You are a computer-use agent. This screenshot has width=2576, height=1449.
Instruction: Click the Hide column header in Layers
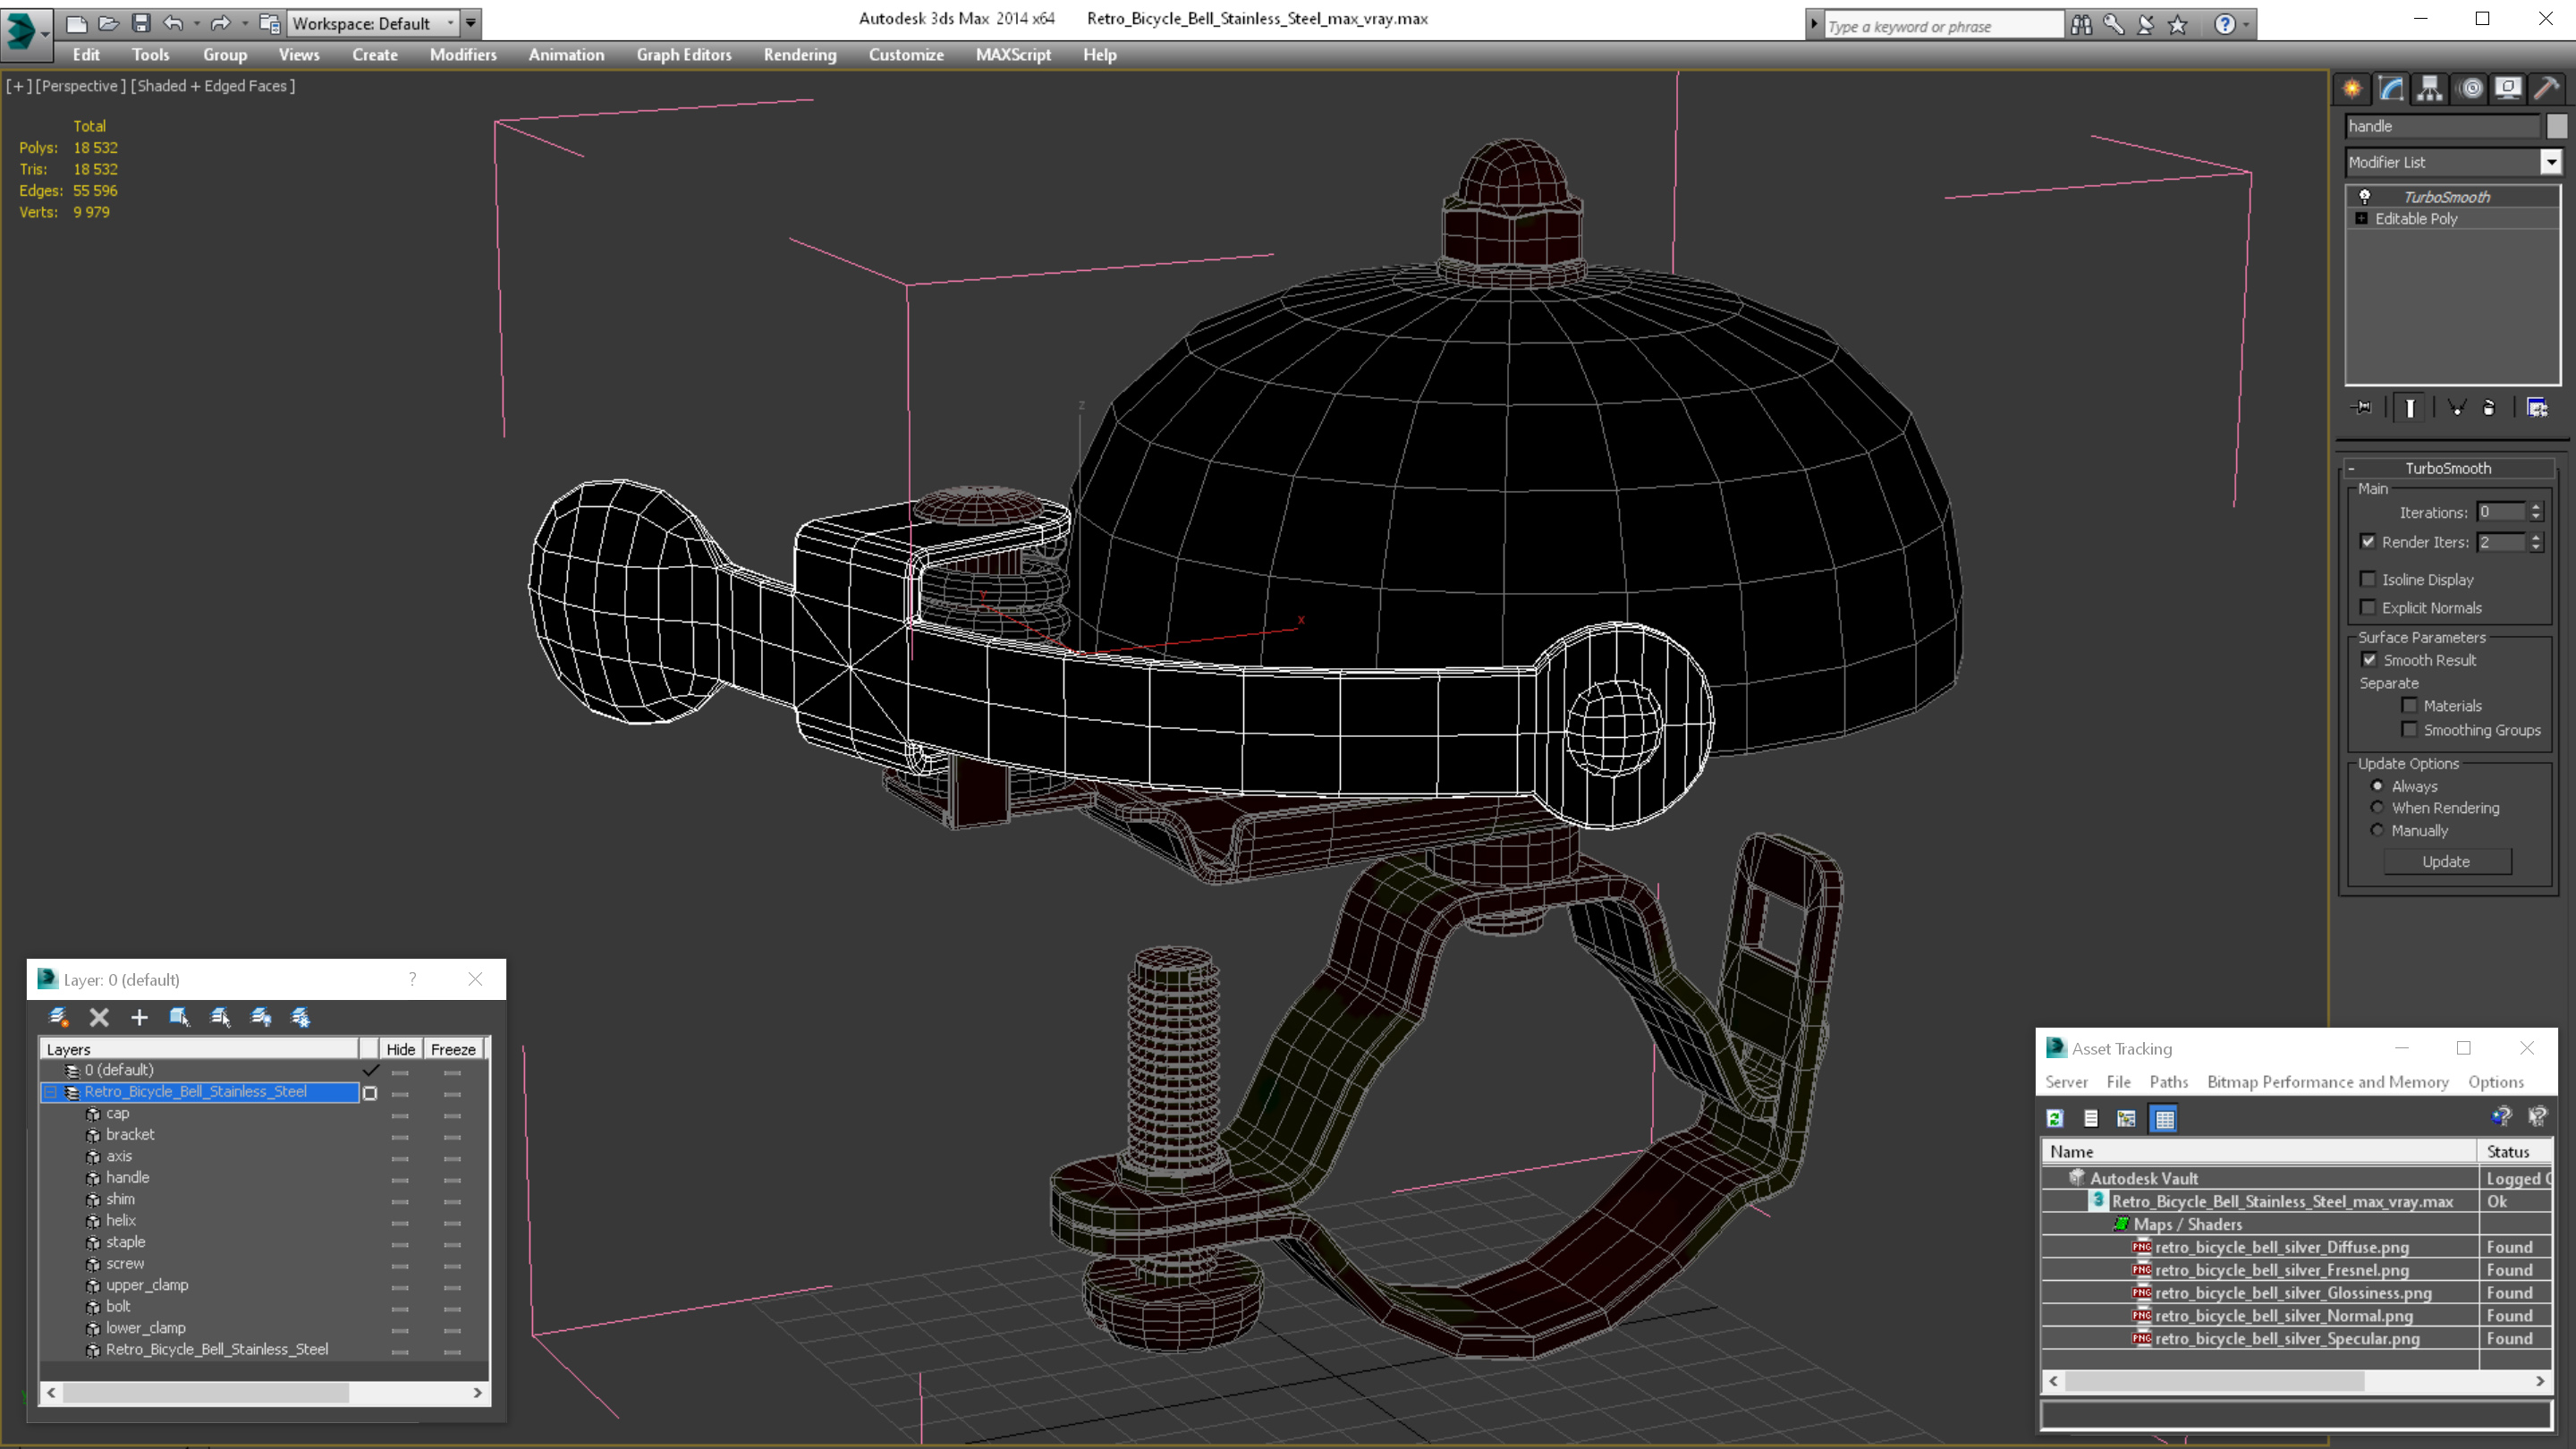[x=400, y=1049]
